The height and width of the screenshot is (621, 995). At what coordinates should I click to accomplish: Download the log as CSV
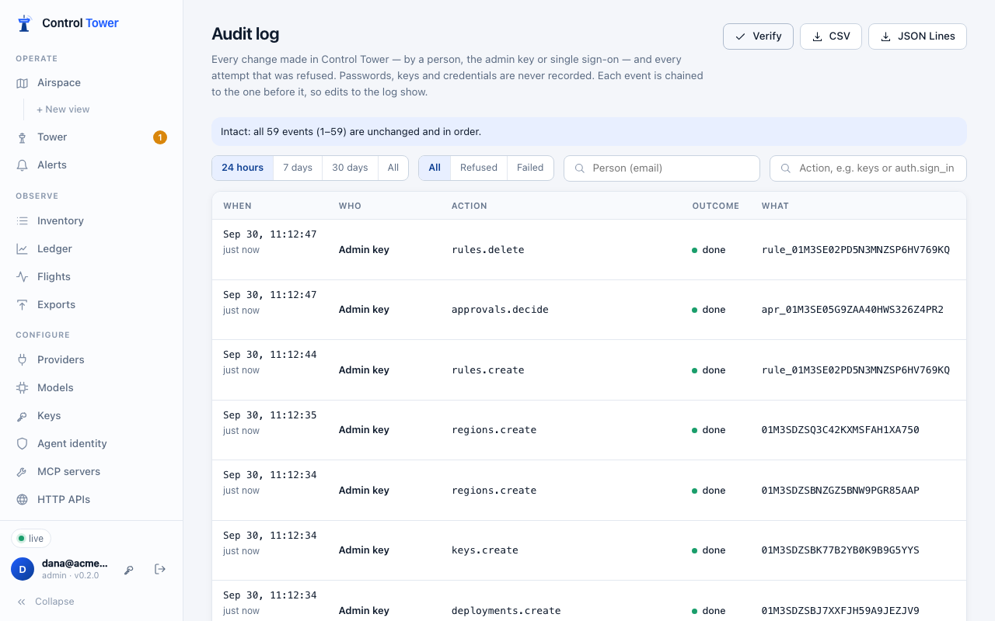tap(831, 36)
